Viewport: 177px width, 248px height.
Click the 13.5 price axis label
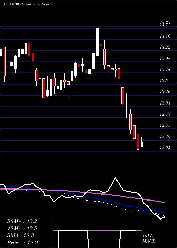[x=164, y=81]
